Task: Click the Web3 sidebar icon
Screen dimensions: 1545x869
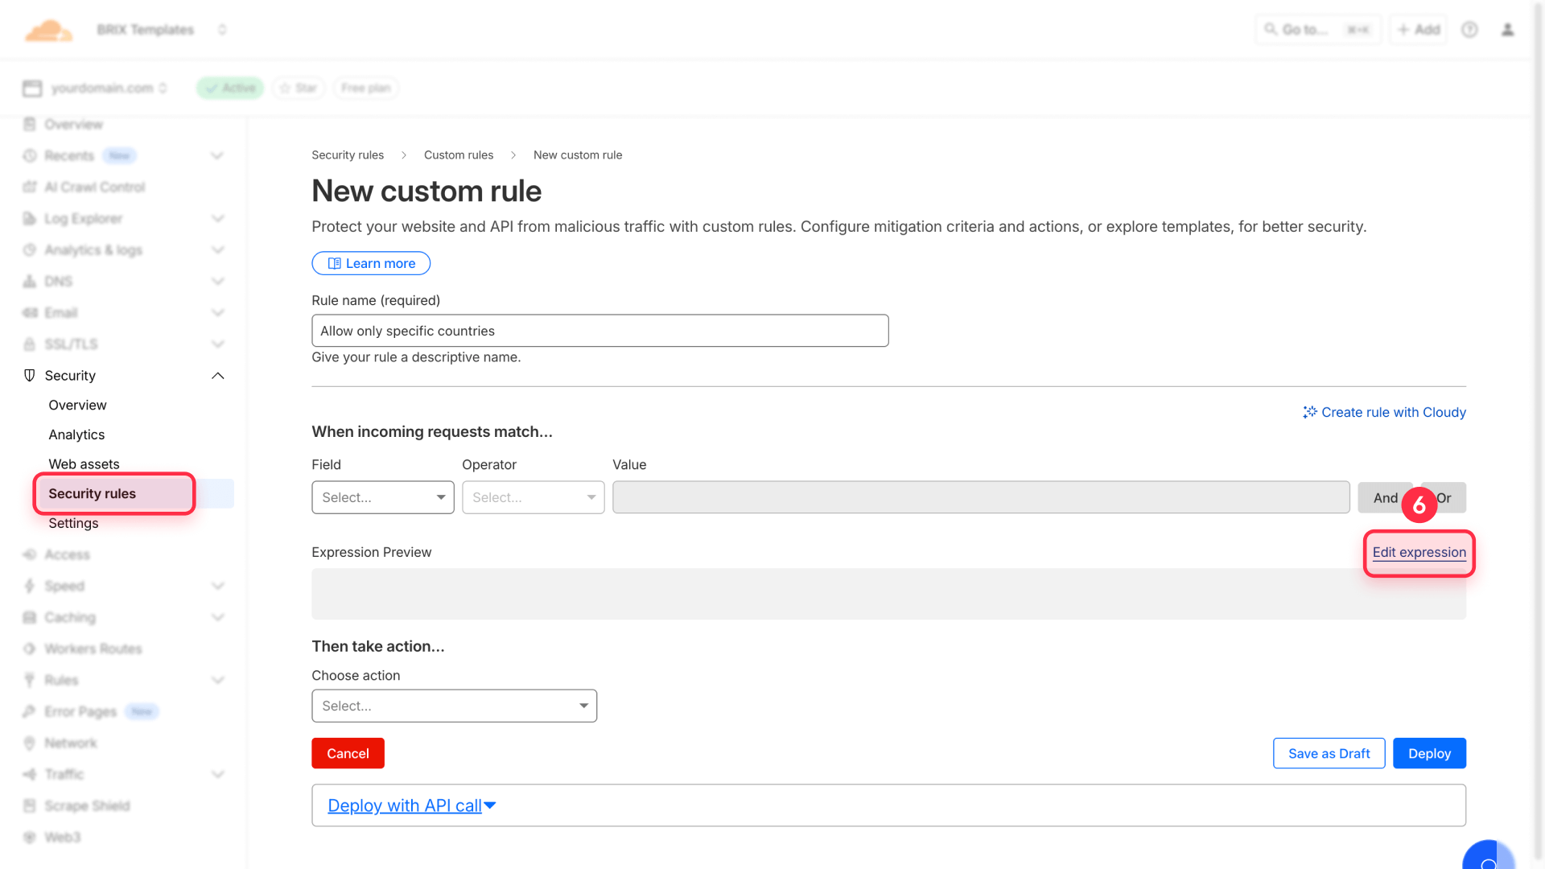Action: [x=29, y=837]
